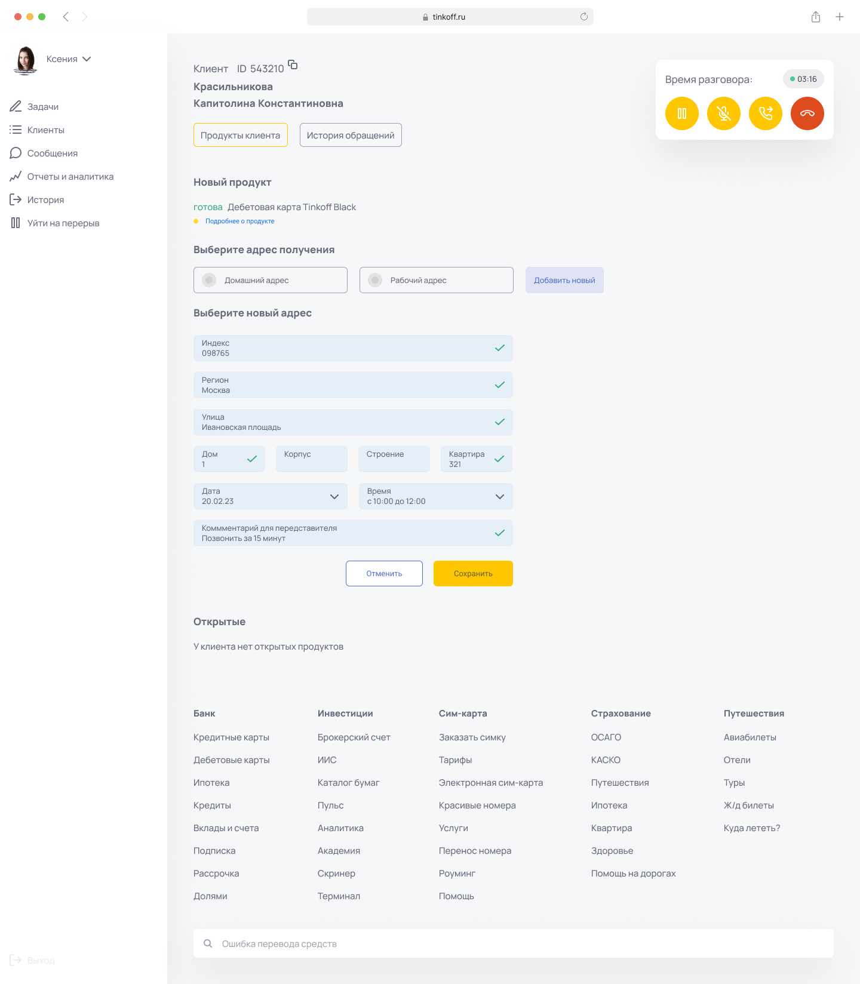This screenshot has width=860, height=984.
Task: Expand the Ксения profile dropdown
Action: (x=87, y=59)
